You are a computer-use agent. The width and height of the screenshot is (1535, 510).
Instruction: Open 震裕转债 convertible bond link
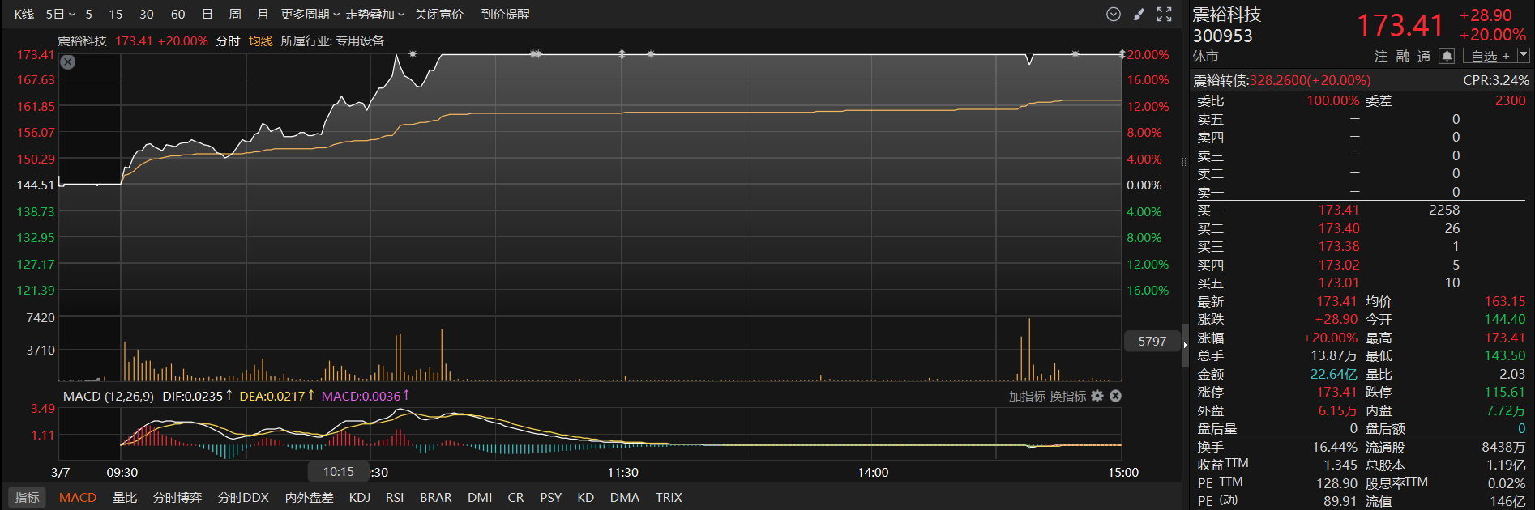[x=1281, y=80]
